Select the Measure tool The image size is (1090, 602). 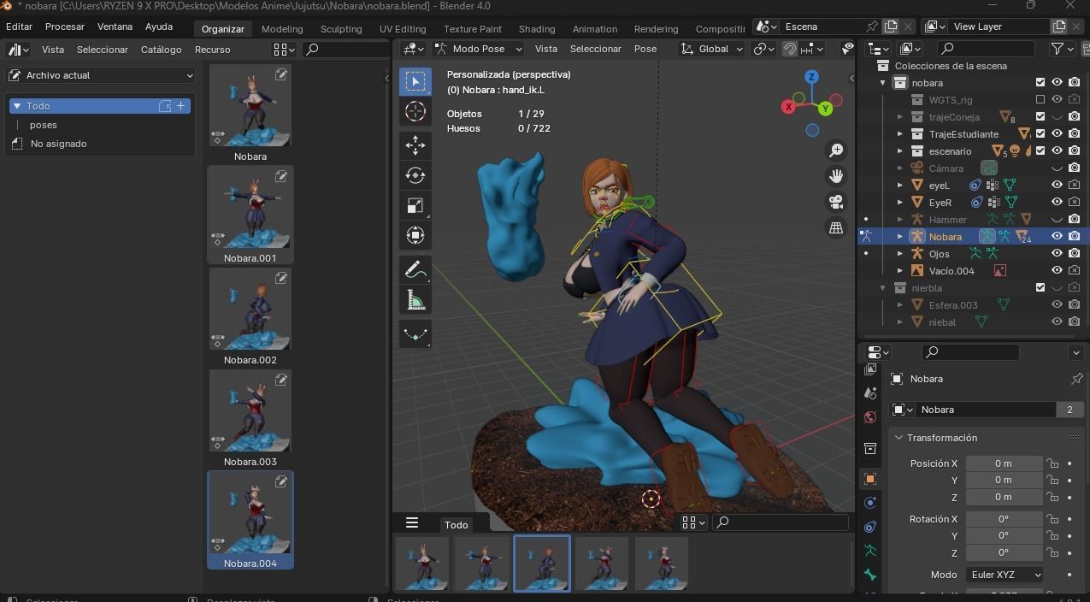[415, 300]
